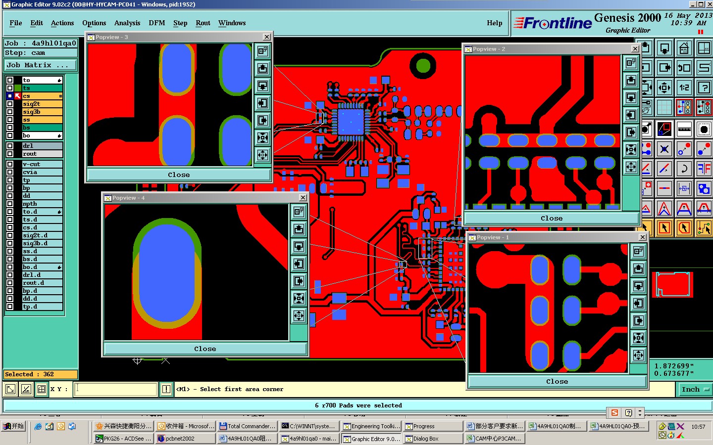
Task: Toggle the 'drl' layer checkbox
Action: click(x=10, y=146)
